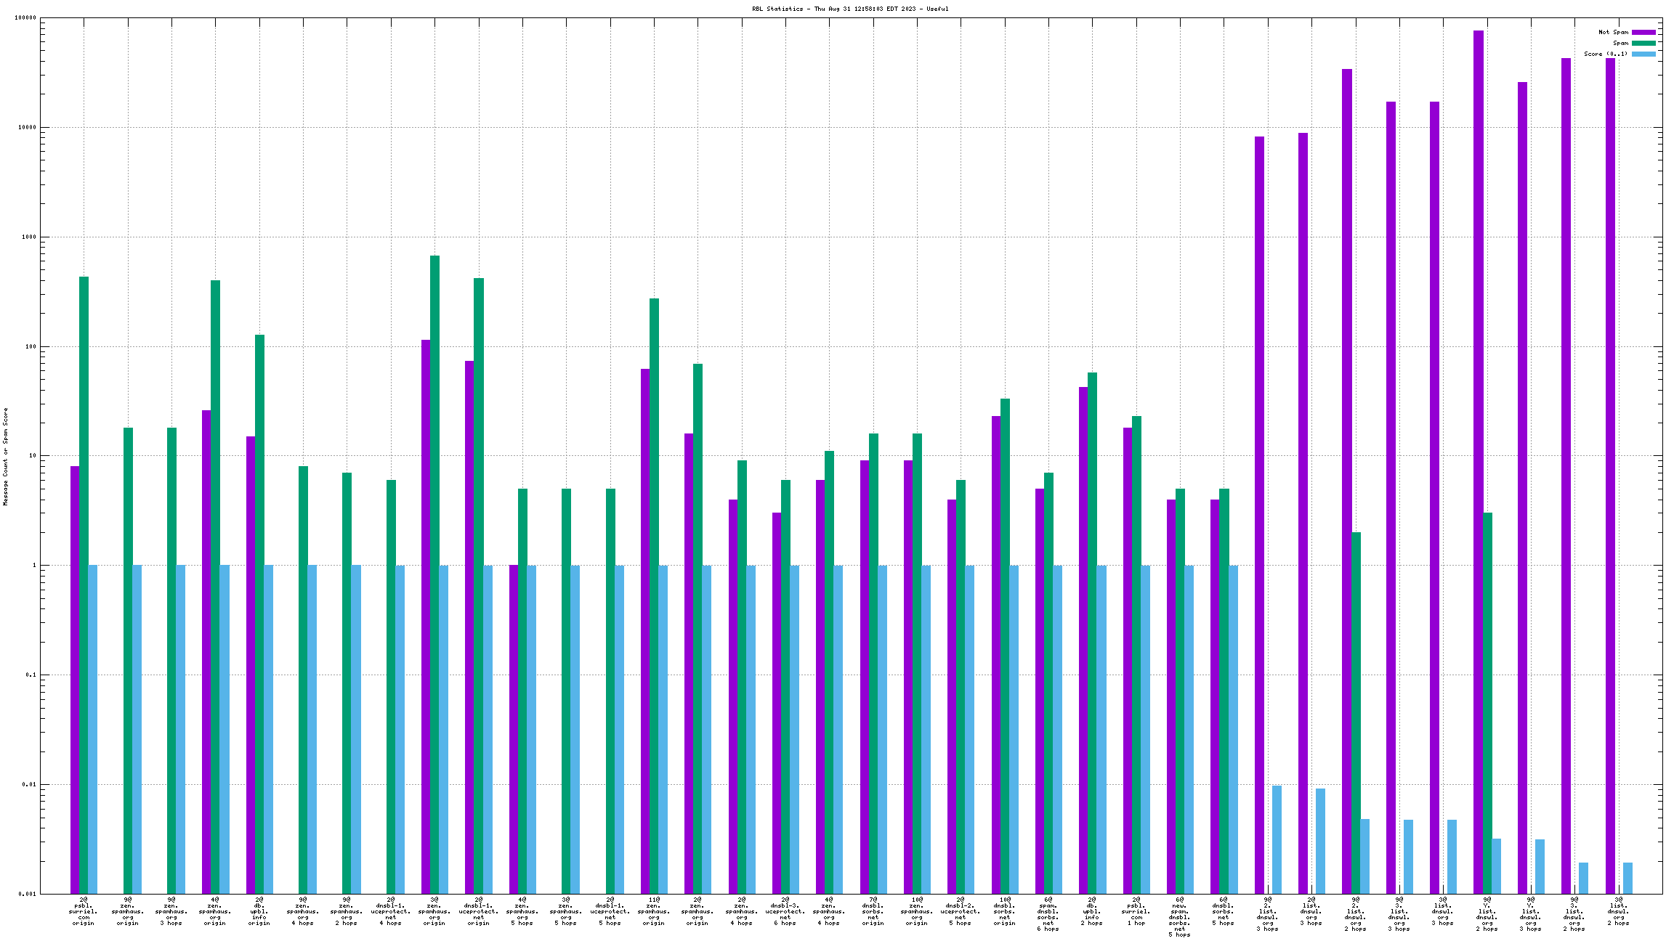Click the green Spam legend swatch
Screen dimensions: 1674x941
pyautogui.click(x=1643, y=43)
